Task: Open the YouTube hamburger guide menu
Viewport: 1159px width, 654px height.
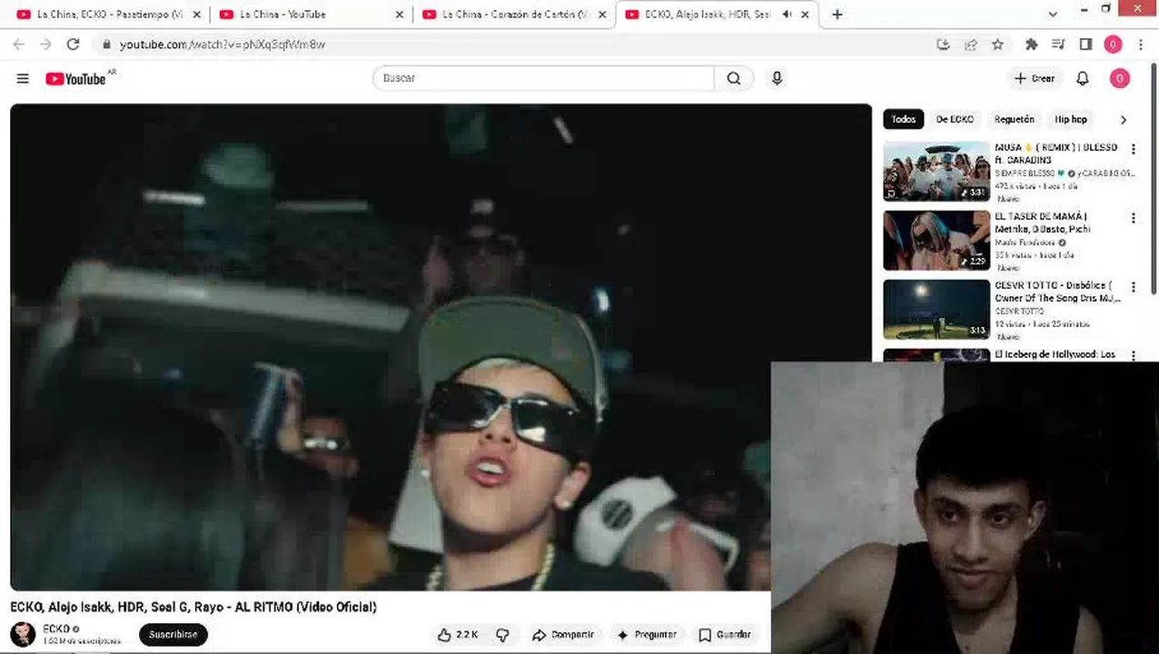Action: click(x=23, y=79)
